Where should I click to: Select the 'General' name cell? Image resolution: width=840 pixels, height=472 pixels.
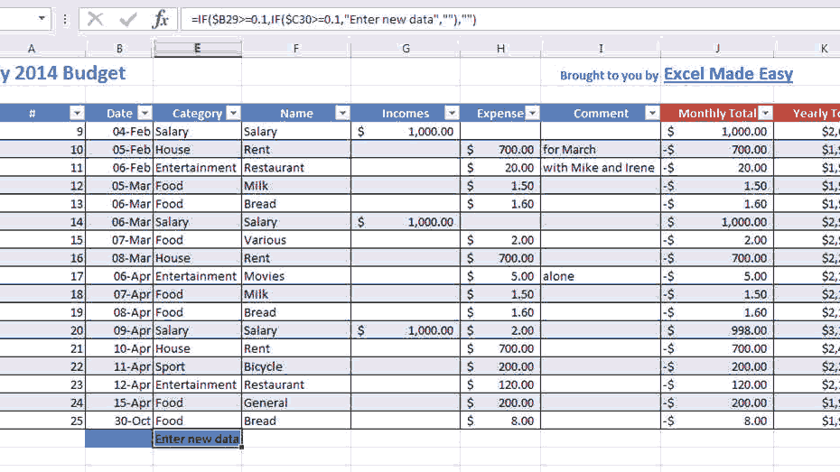pos(296,403)
